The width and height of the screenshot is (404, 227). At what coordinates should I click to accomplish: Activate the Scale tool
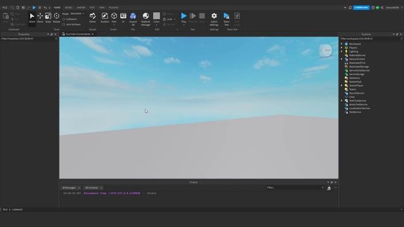point(48,18)
